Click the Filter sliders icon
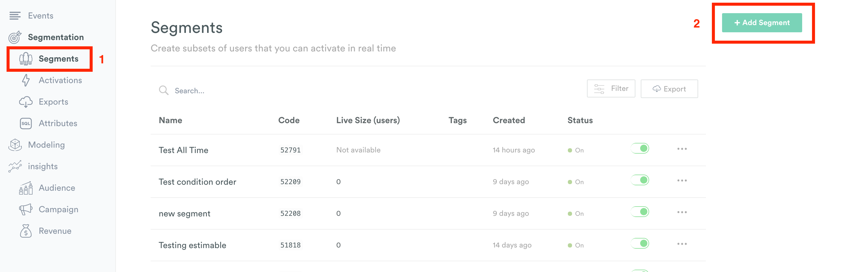This screenshot has height=272, width=844. point(599,89)
